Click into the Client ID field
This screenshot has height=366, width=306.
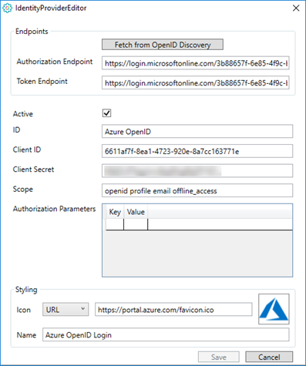197,151
